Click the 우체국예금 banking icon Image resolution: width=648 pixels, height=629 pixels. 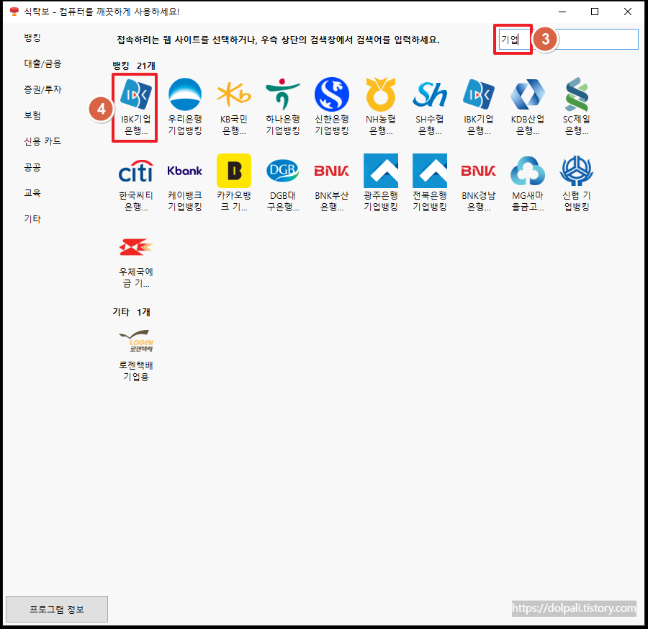coord(135,259)
